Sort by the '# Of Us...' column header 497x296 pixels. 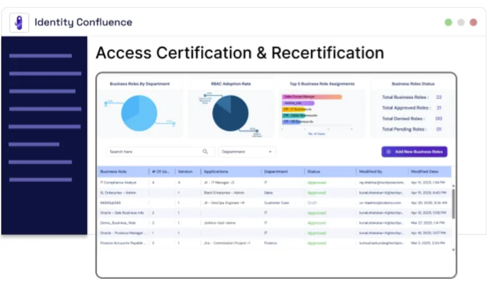coord(161,171)
